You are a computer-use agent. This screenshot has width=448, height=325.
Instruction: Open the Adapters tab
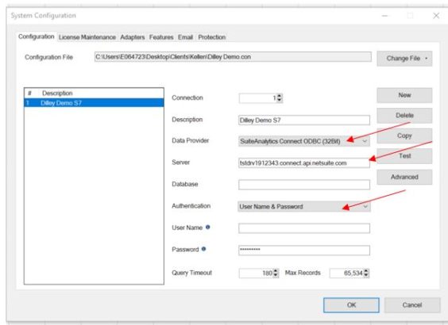(x=133, y=37)
